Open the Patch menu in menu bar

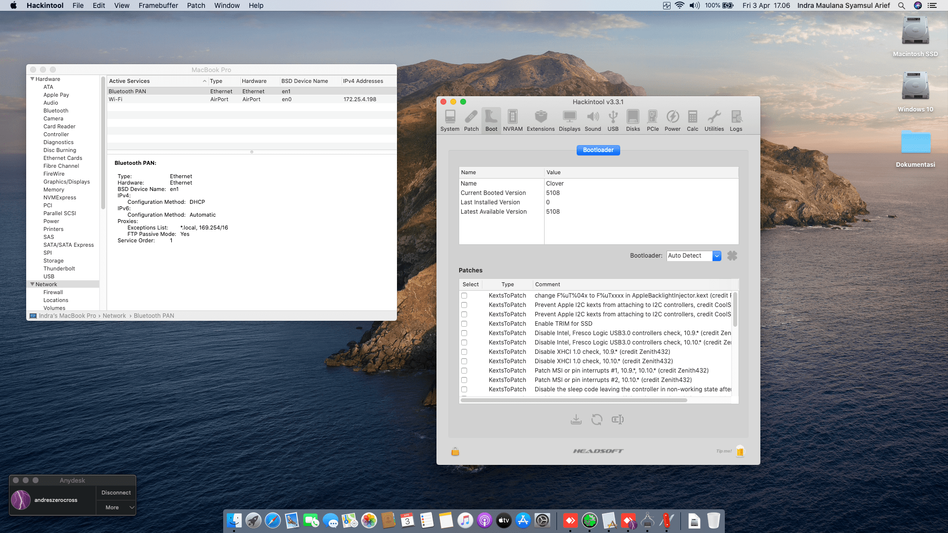[x=196, y=5]
